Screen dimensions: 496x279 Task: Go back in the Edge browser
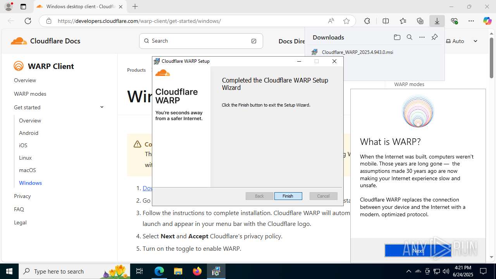click(x=11, y=21)
